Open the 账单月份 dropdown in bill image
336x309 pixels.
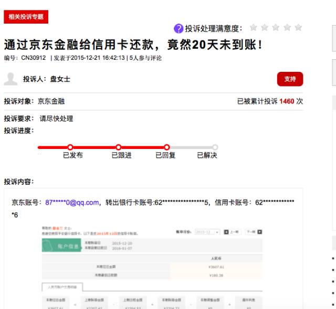pyautogui.click(x=207, y=231)
